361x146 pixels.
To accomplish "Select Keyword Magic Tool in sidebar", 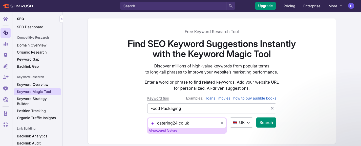I will [x=37, y=92].
